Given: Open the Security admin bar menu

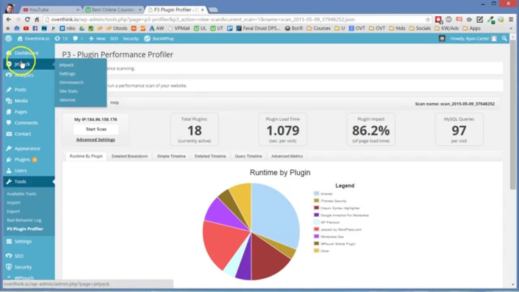Looking at the screenshot, I should point(131,39).
